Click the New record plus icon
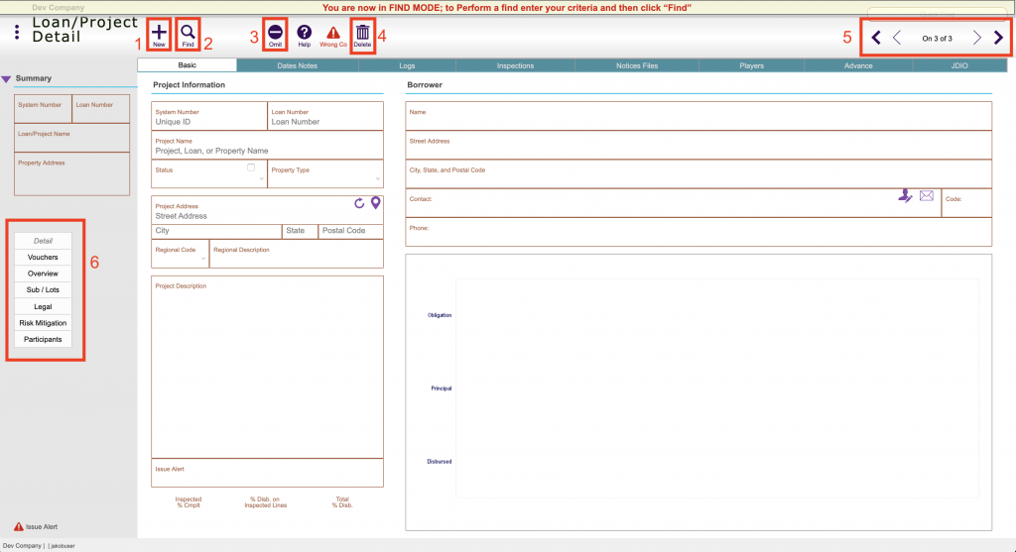 (x=159, y=35)
